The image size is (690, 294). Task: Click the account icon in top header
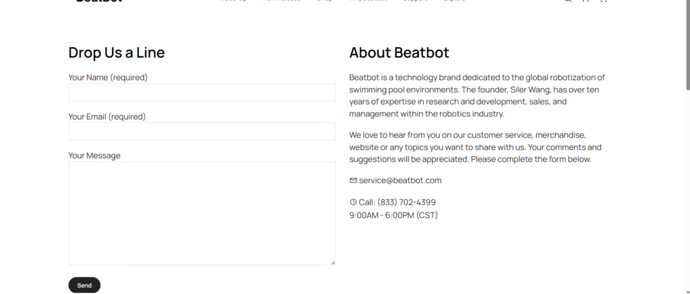(x=586, y=1)
